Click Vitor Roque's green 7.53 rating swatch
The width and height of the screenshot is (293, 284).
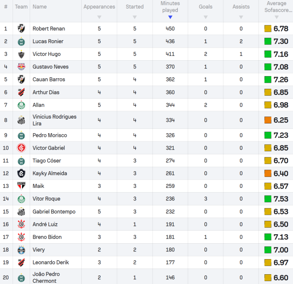click(x=268, y=199)
